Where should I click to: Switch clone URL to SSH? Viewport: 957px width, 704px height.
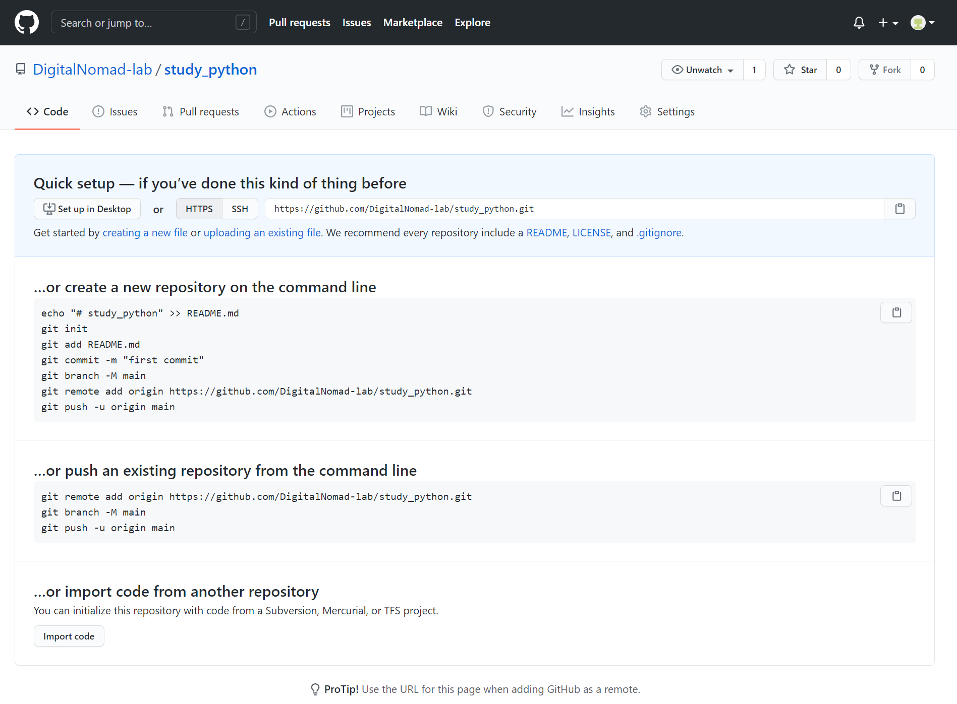pos(240,209)
